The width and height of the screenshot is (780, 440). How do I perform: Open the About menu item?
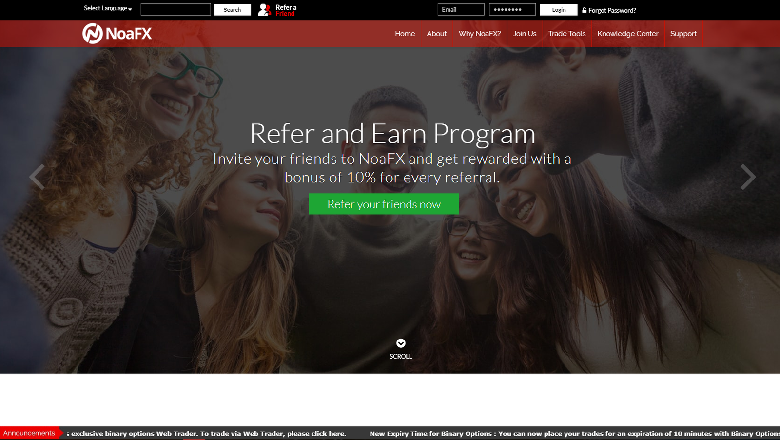(x=437, y=34)
